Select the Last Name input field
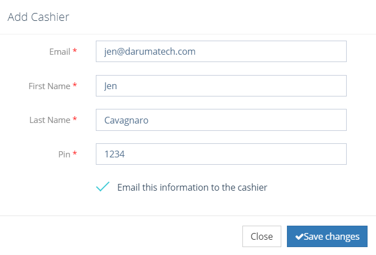This screenshot has width=376, height=255. click(x=221, y=120)
